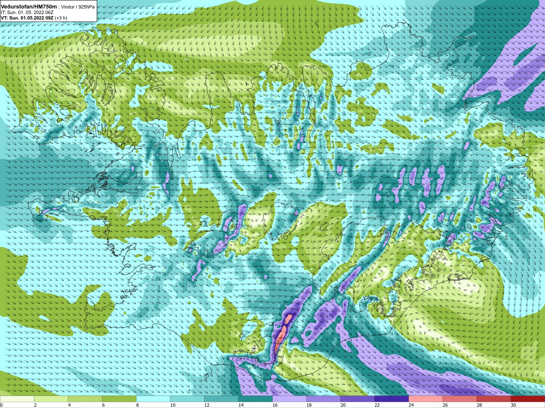Select the 4–6 green legend swatch
545x408 pixels.
pos(85,399)
